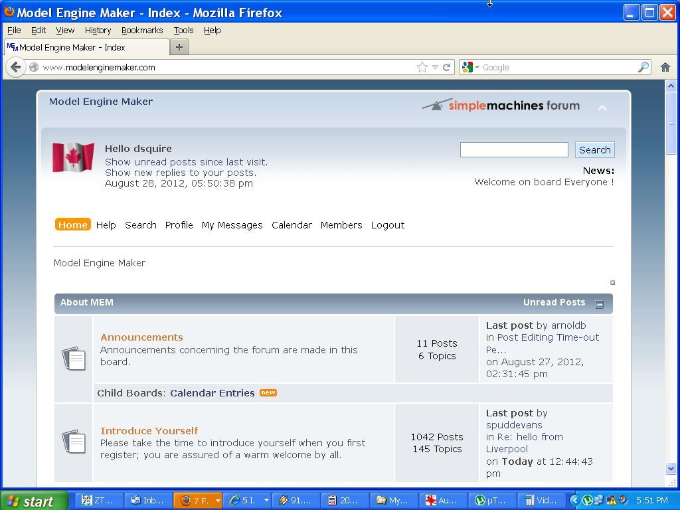Screen dimensions: 680x510
Task: Click the browser back arrow button
Action: [16, 67]
